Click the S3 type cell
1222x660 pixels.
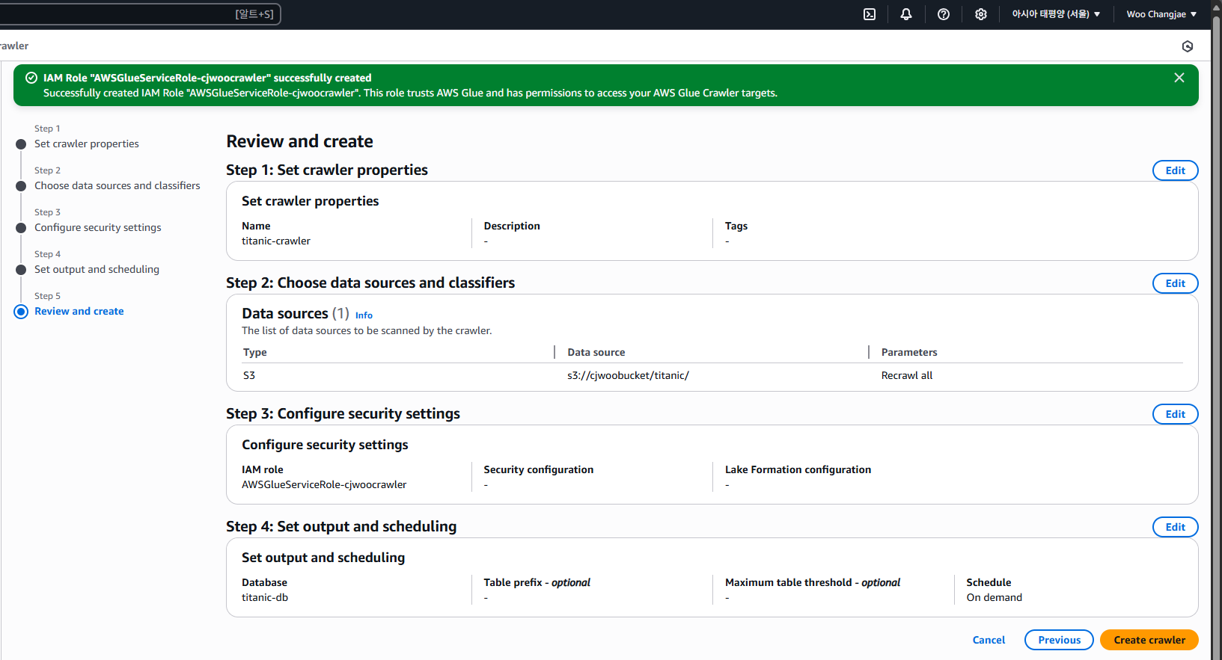(x=249, y=375)
